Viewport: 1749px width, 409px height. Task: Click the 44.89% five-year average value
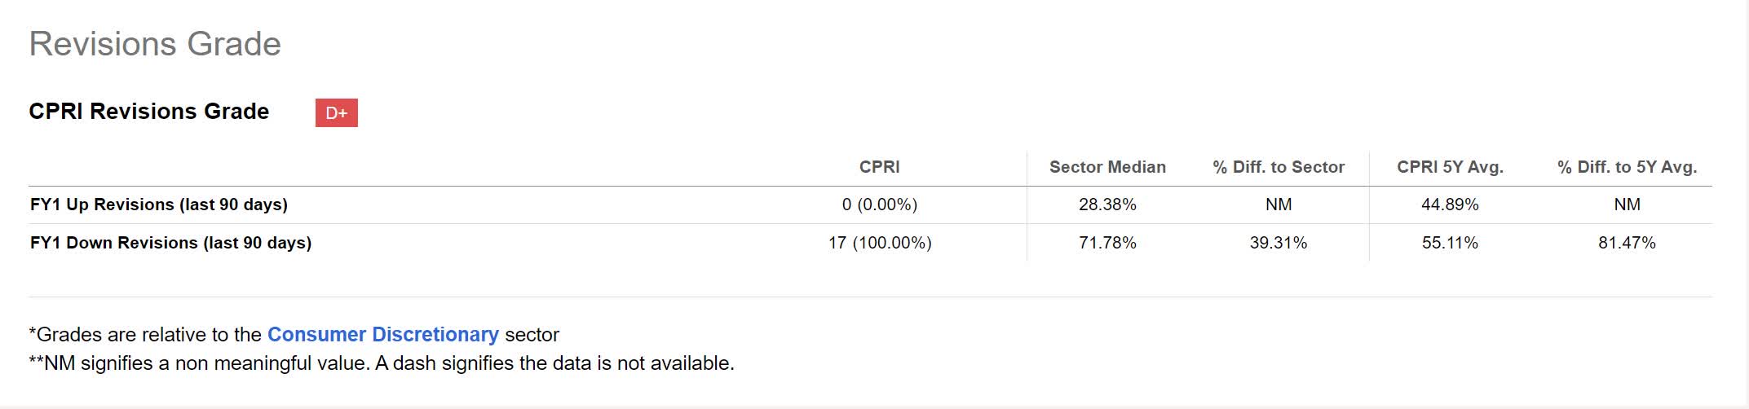1450,204
